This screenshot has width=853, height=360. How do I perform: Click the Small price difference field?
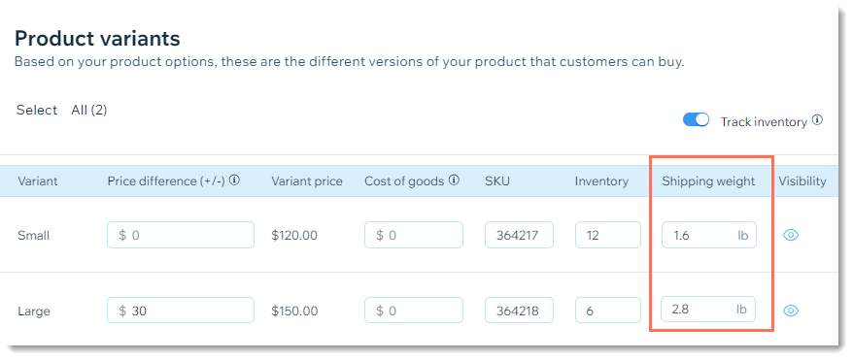181,235
